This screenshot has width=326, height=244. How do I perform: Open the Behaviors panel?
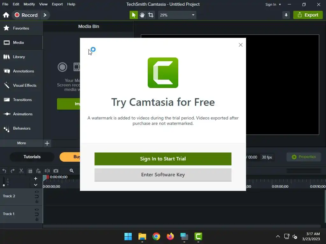21,128
